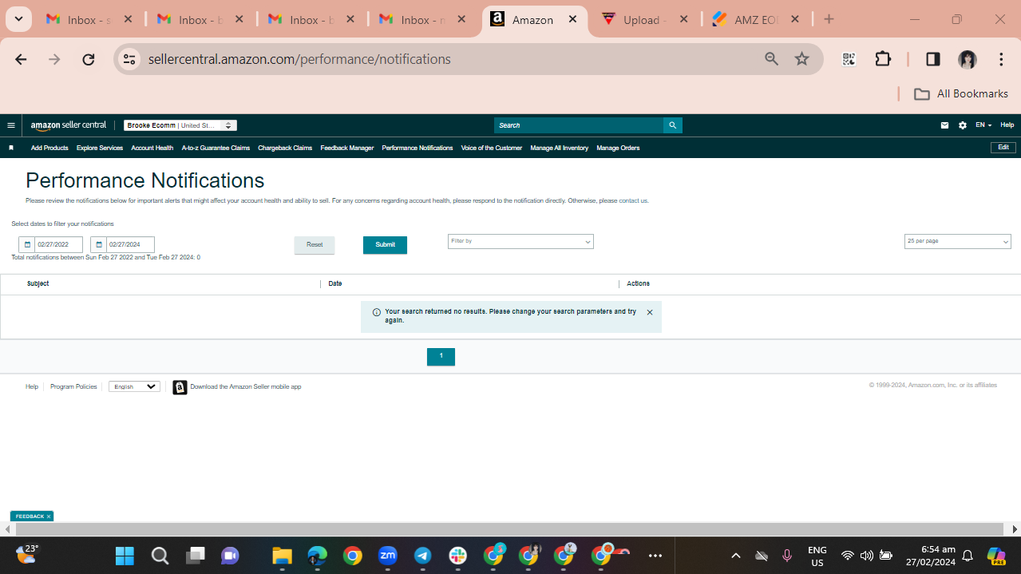
Task: Click the Seller Central search field
Action: tap(579, 125)
